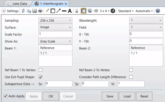Open the Help question mark icon
This screenshot has width=165, height=102.
click(158, 11)
